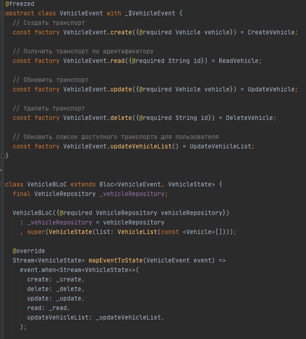Click the '_create' handler reference
This screenshot has height=339, width=306.
click(69, 280)
